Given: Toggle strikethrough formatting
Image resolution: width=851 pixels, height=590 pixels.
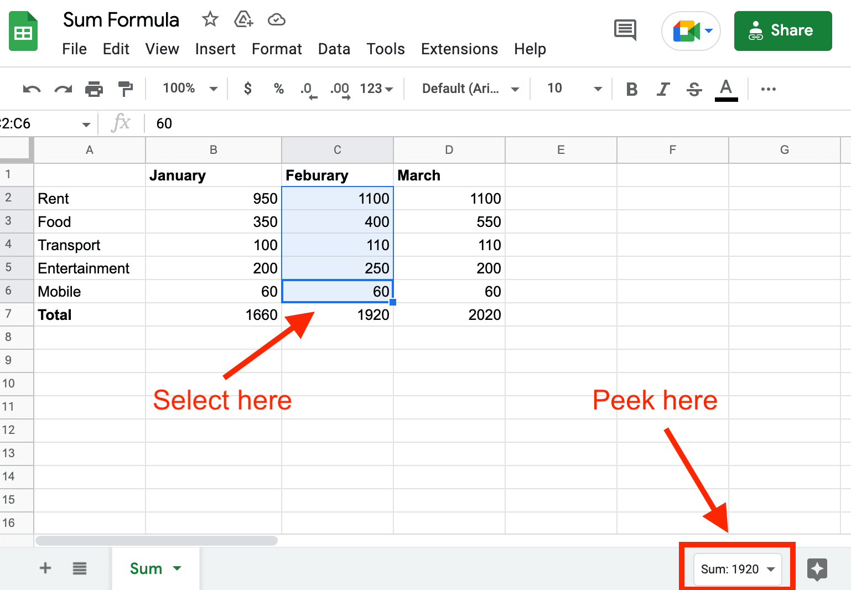Looking at the screenshot, I should [694, 89].
